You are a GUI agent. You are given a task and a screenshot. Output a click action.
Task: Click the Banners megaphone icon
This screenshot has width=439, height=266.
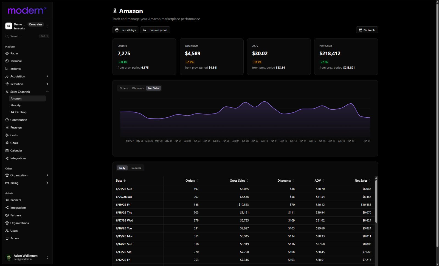pyautogui.click(x=7, y=200)
